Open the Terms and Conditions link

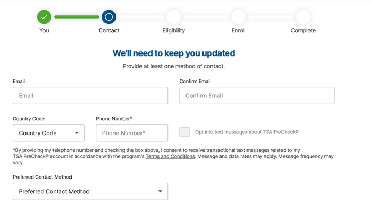pyautogui.click(x=170, y=156)
